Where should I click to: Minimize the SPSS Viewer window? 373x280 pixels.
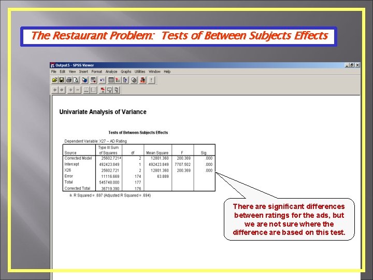(347, 65)
